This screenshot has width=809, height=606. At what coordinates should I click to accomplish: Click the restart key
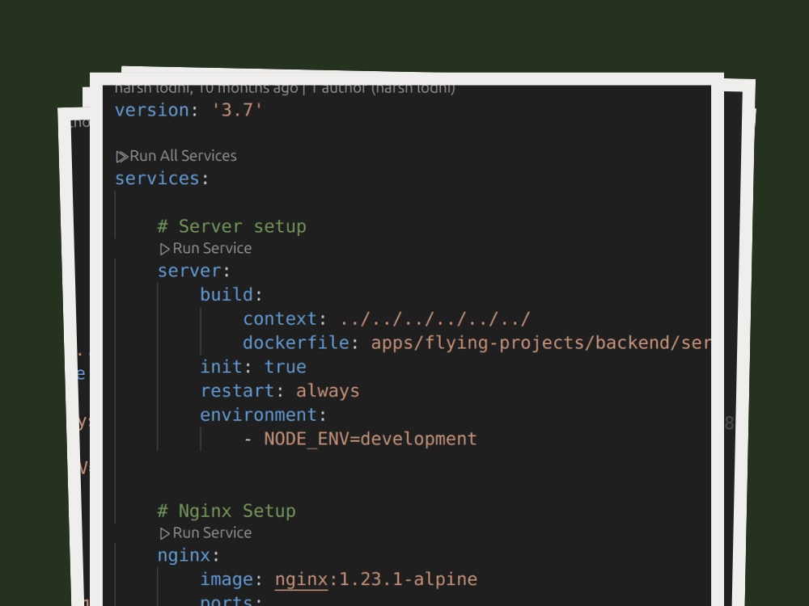click(x=237, y=391)
